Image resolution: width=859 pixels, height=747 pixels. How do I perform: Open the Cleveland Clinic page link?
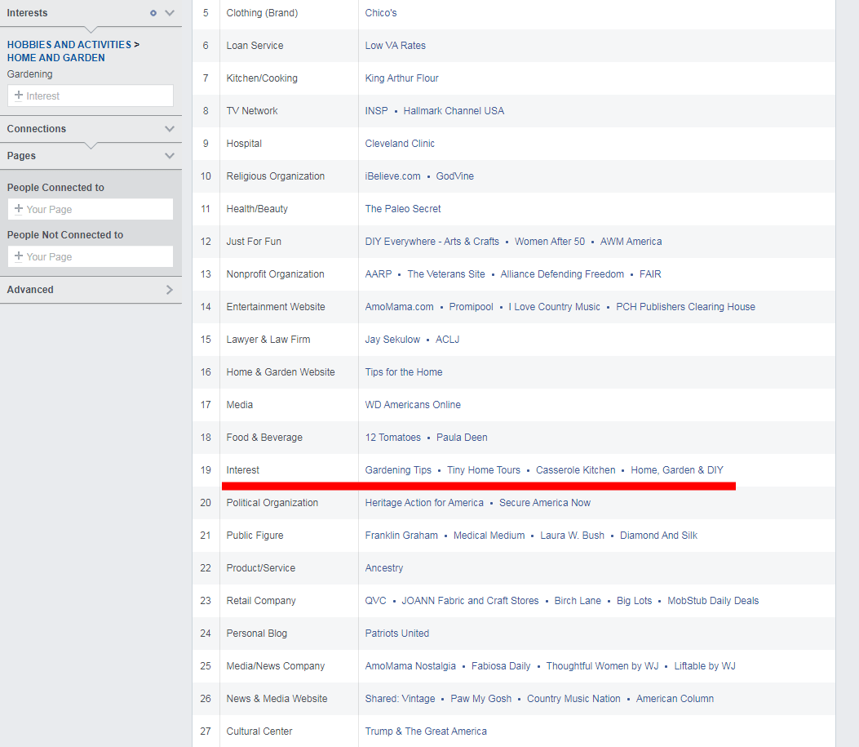pyautogui.click(x=400, y=144)
